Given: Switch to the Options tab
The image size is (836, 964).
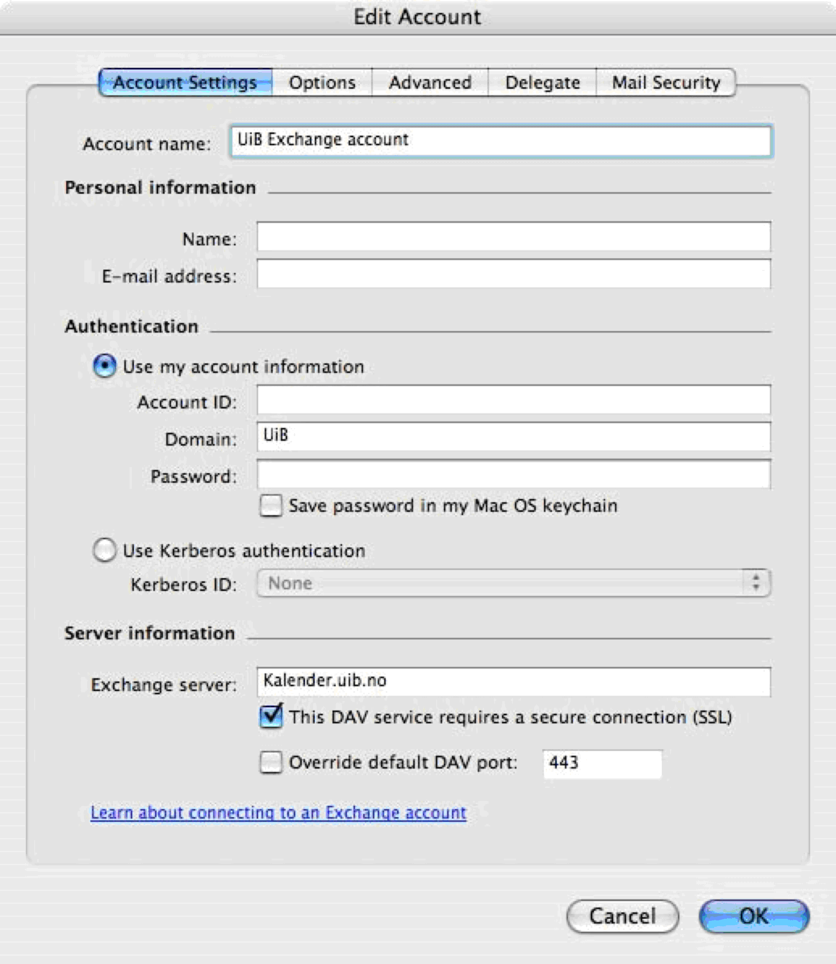Looking at the screenshot, I should (322, 83).
